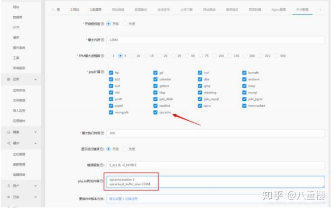
Task: Click the 其它设置 > 切换应用 link
Action: [123, 199]
